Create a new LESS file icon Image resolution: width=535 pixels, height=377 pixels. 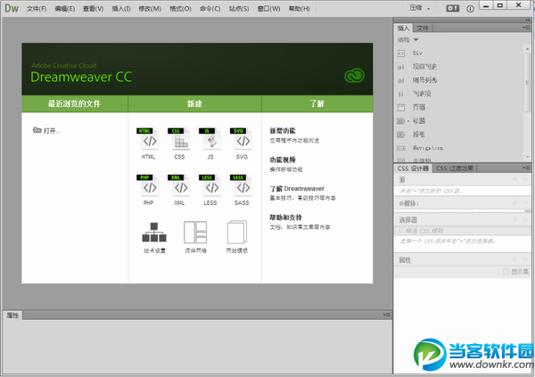click(210, 185)
